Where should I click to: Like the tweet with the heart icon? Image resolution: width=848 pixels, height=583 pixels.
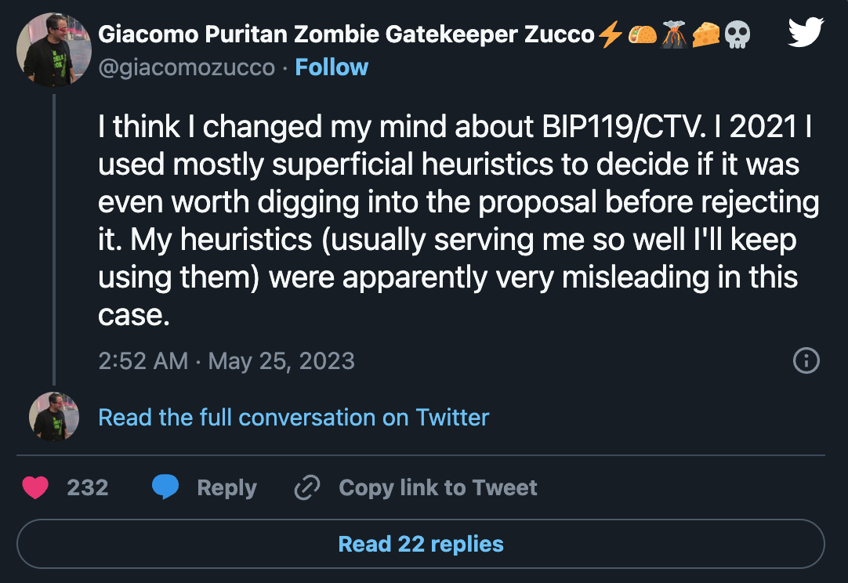pos(35,487)
